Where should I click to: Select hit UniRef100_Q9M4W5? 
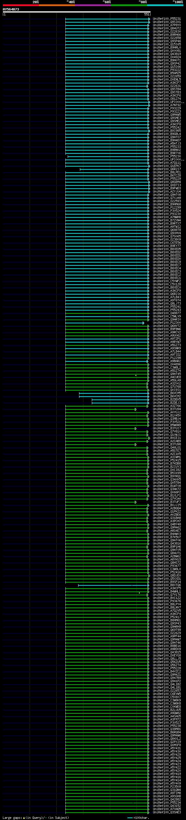[x=167, y=115]
